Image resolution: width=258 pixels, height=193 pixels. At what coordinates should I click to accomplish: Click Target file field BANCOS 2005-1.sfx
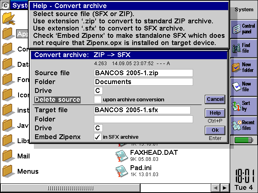pyautogui.click(x=142, y=110)
